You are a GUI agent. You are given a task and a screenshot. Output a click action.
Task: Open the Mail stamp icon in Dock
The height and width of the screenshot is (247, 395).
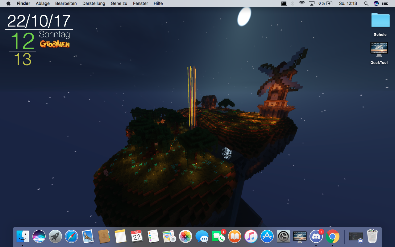pyautogui.click(x=88, y=237)
